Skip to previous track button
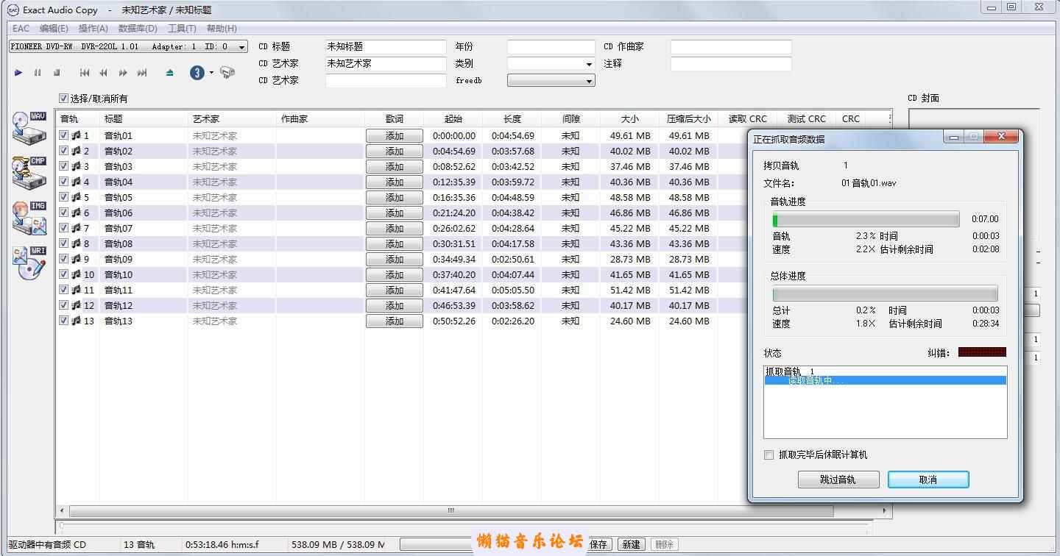The image size is (1060, 556). coord(85,73)
